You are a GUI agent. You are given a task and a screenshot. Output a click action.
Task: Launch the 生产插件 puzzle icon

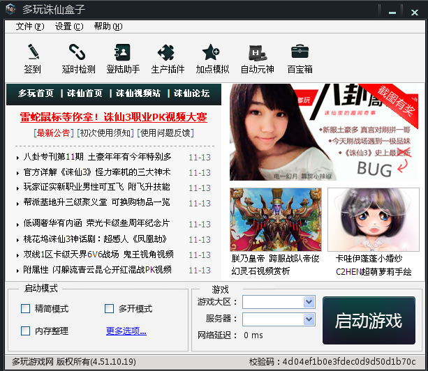pos(166,52)
